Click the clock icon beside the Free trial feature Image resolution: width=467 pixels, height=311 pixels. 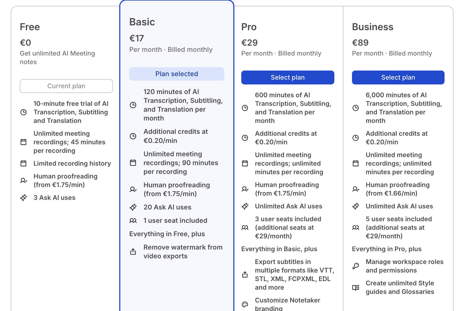click(24, 112)
